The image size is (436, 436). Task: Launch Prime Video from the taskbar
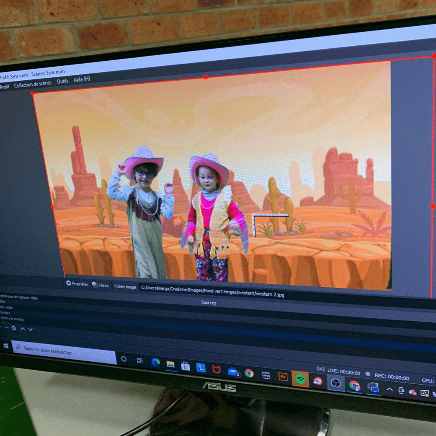266,375
